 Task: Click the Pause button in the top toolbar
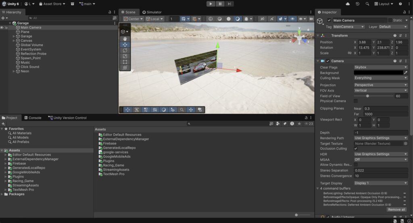pyautogui.click(x=220, y=4)
